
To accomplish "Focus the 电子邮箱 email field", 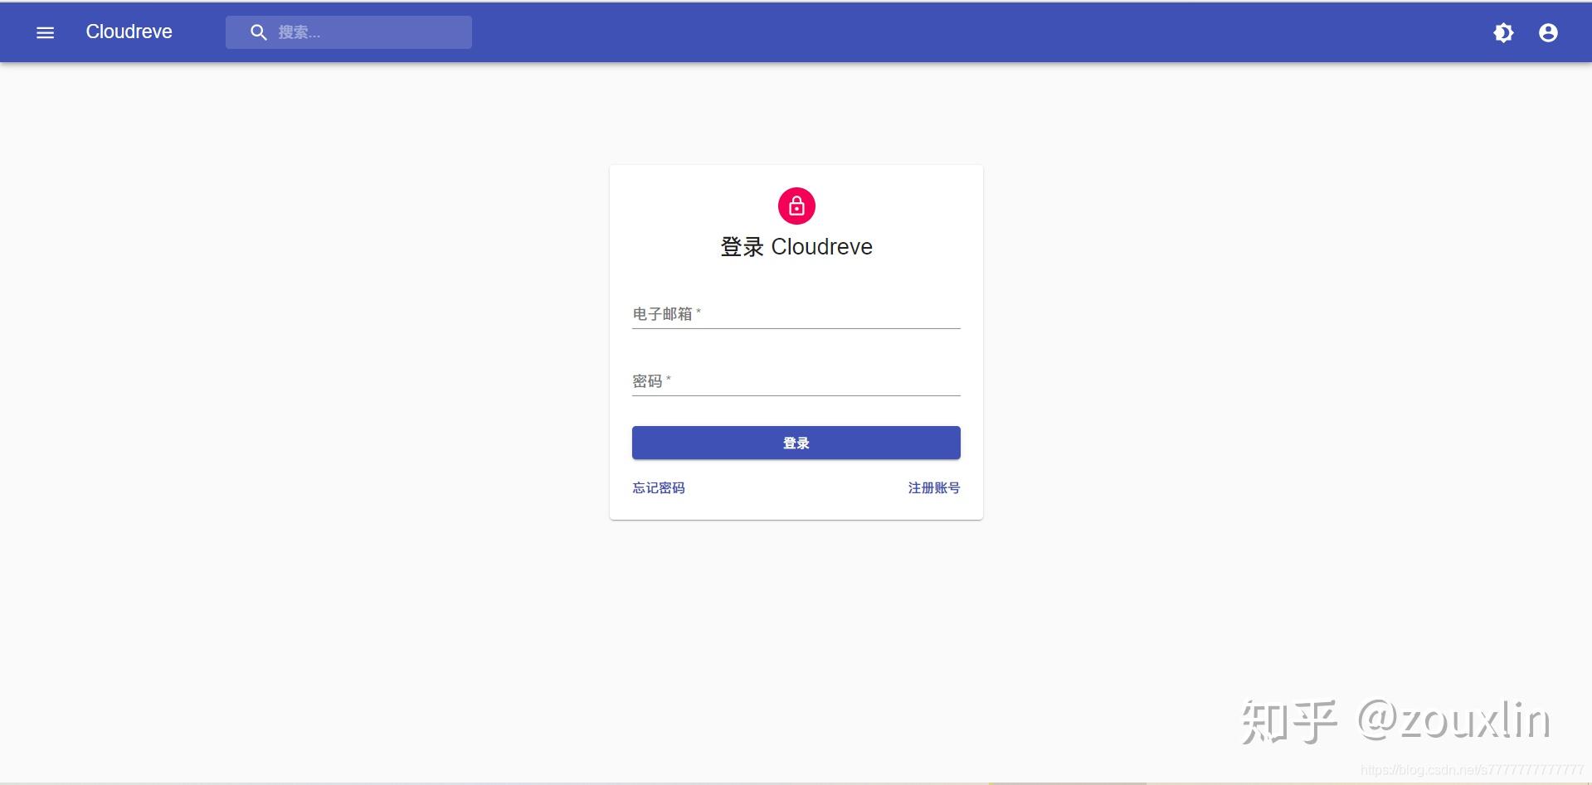I will [796, 314].
